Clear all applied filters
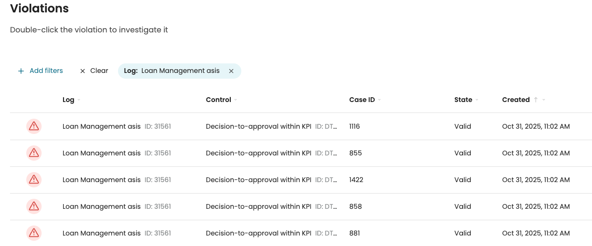The height and width of the screenshot is (246, 592). pyautogui.click(x=94, y=71)
